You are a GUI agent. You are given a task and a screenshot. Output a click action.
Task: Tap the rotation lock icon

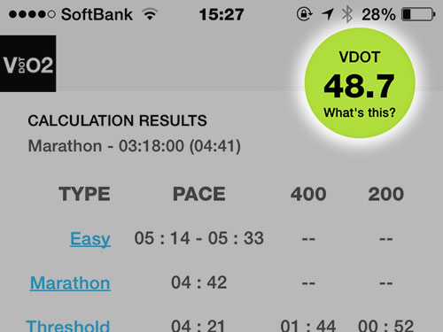(x=304, y=14)
